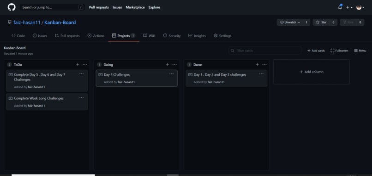The width and height of the screenshot is (372, 176).
Task: Open options for Day 4 Challenges card
Action: pos(172,74)
